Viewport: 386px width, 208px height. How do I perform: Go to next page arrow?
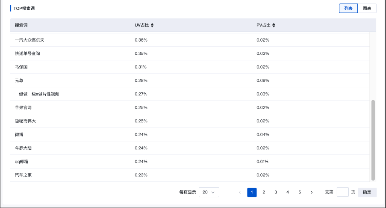[x=312, y=193]
